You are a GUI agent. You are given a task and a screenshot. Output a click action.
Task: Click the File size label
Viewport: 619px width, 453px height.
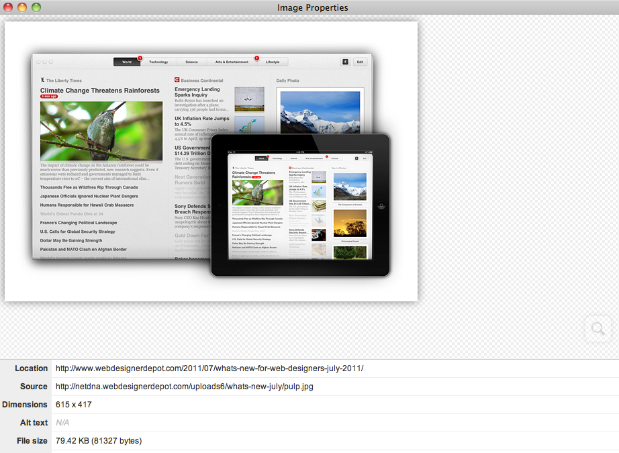32,441
